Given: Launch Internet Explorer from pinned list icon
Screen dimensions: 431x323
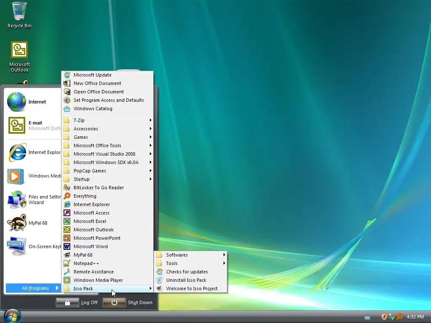Looking at the screenshot, I should click(17, 152).
